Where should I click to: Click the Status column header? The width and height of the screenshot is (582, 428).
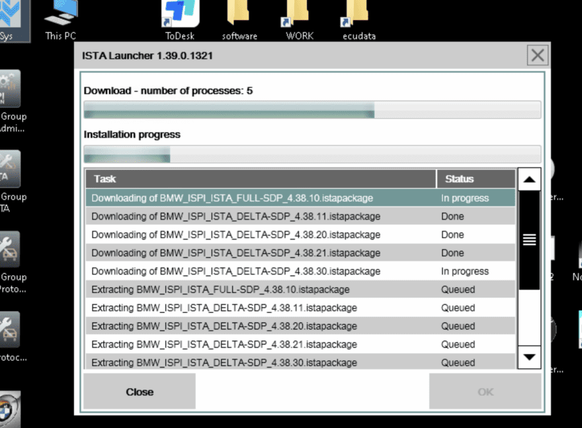pos(476,179)
